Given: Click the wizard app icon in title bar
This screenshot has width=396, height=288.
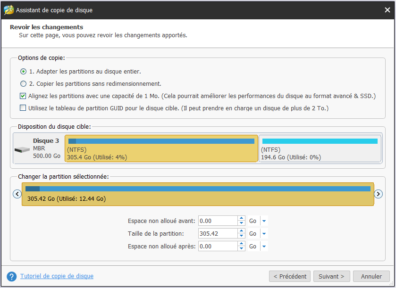Looking at the screenshot, I should tap(9, 10).
